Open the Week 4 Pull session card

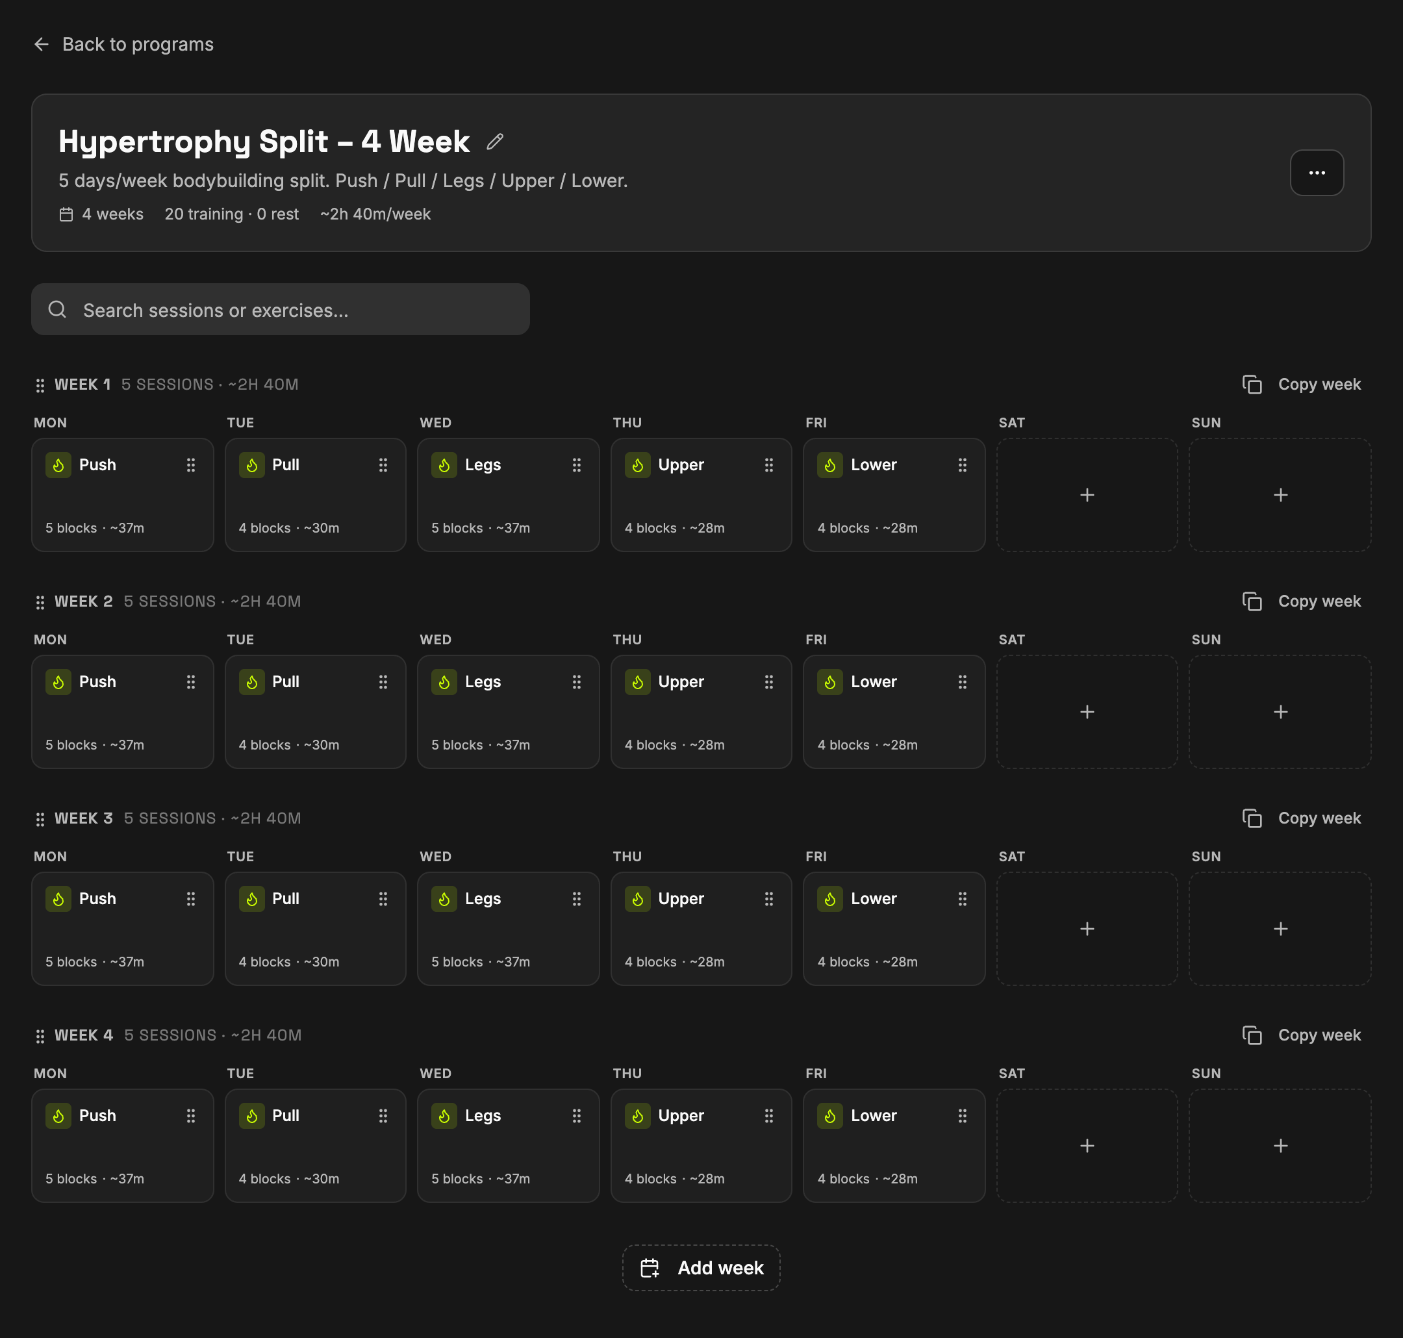pos(315,1146)
